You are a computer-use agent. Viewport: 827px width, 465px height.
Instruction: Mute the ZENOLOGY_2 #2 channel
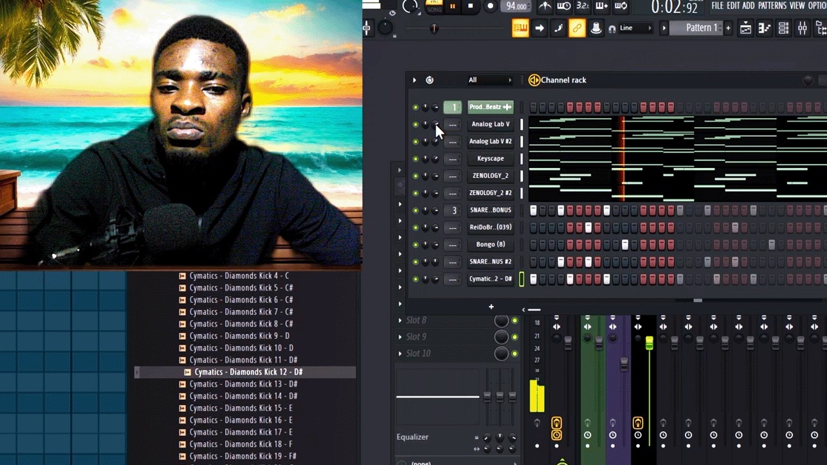click(x=415, y=193)
